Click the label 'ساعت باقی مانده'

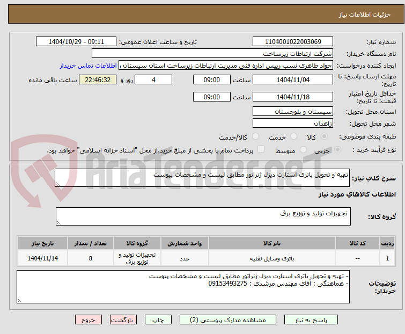pyautogui.click(x=53, y=80)
